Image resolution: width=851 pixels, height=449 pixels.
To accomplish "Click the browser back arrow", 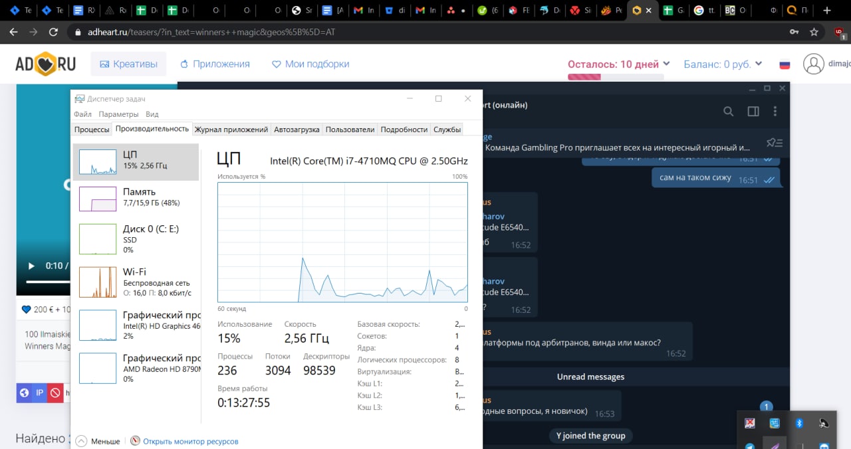I will (x=13, y=32).
